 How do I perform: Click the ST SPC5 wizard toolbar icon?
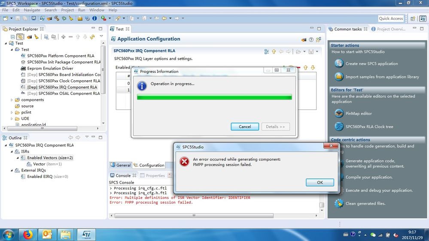pos(42,18)
